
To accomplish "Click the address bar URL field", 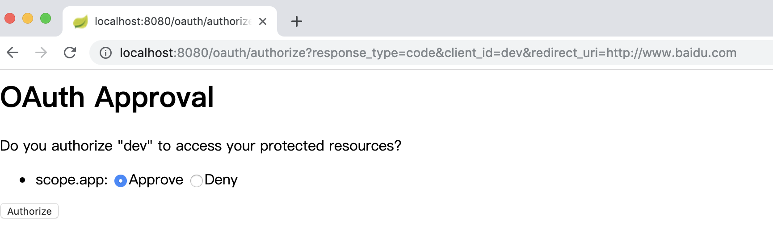I will [428, 53].
